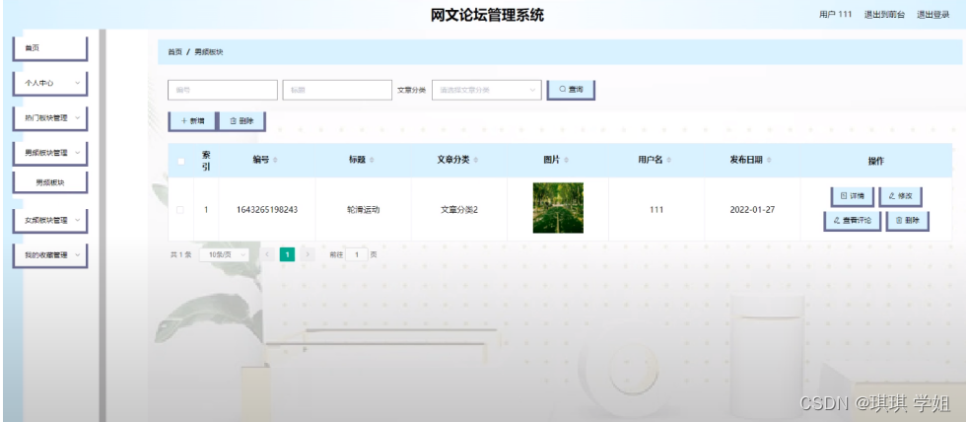Sort by 标题 column arrows

[x=372, y=160]
